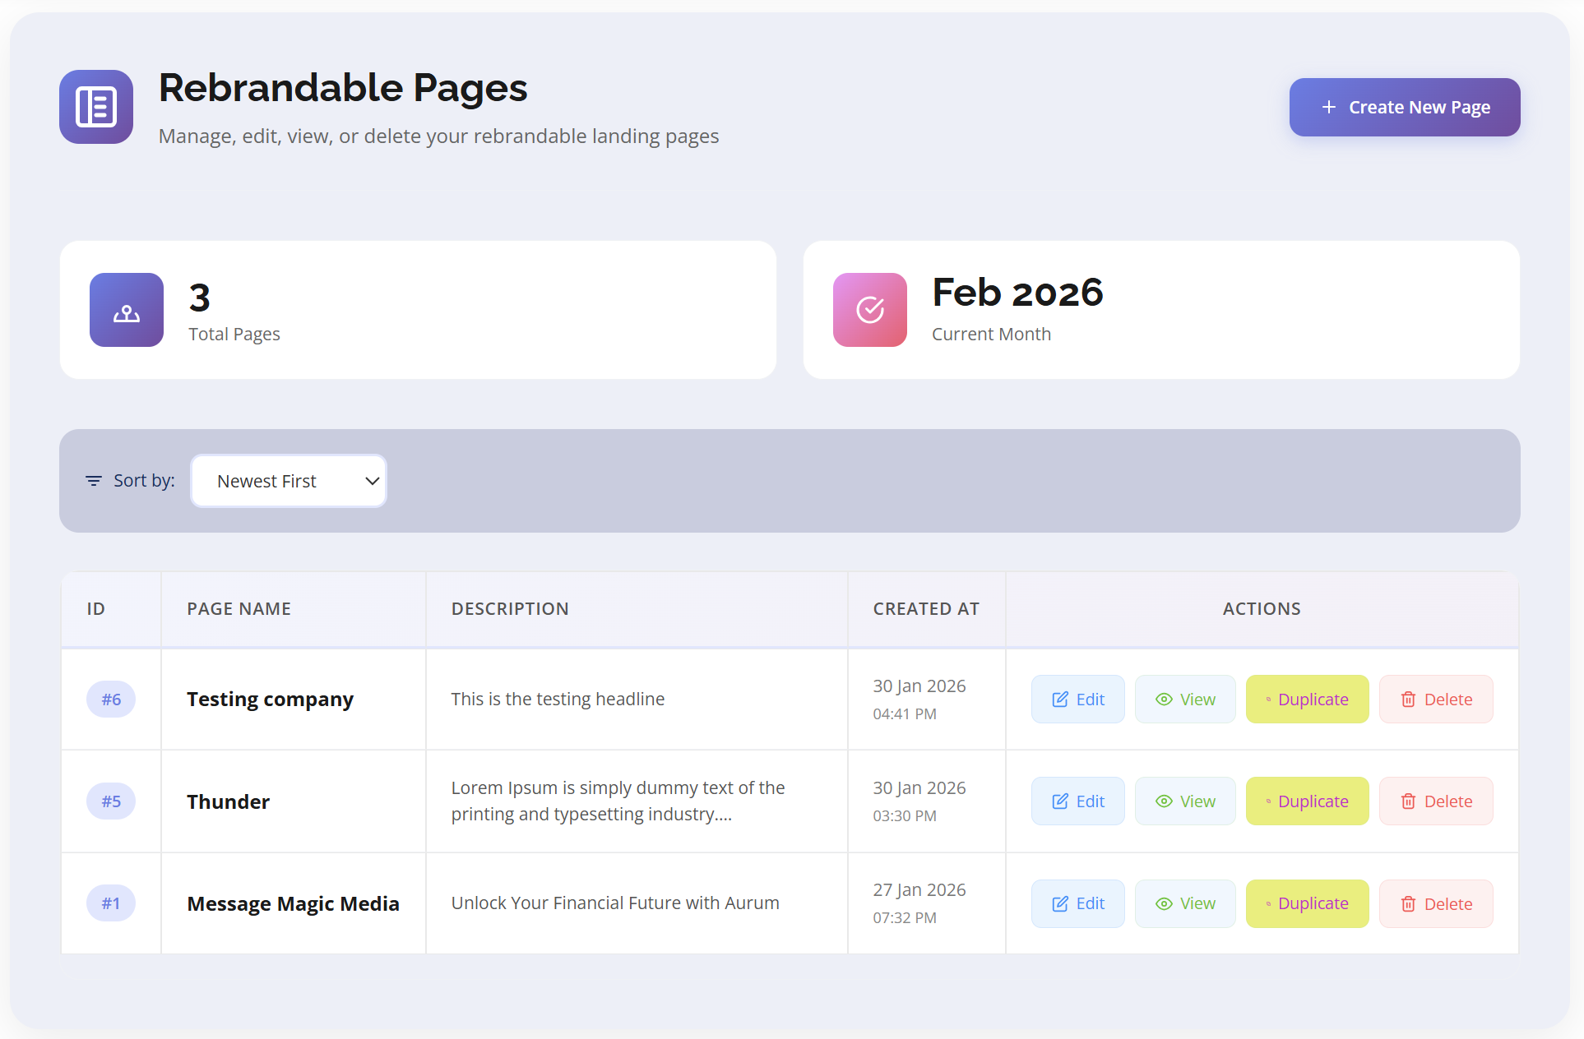Click the #6 ID badge

point(111,700)
